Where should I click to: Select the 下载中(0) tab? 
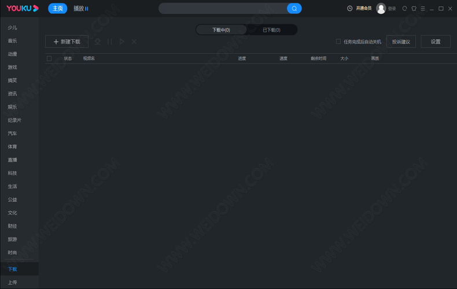[x=221, y=30]
